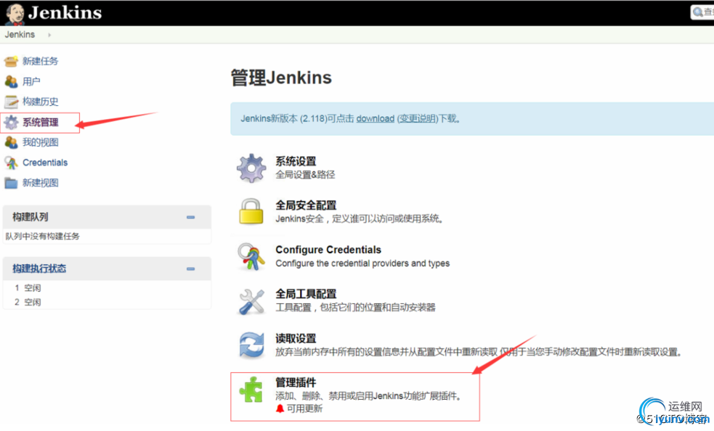Open the Credentials keys icon in sidebar
Image resolution: width=714 pixels, height=431 pixels.
pyautogui.click(x=12, y=163)
